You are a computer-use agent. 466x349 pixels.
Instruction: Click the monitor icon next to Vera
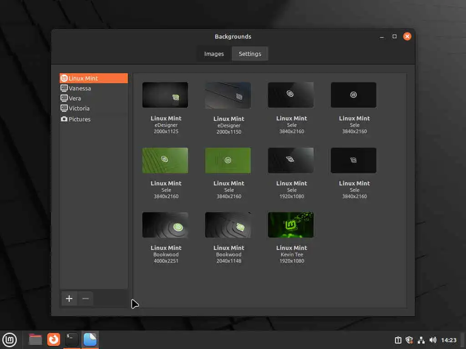click(x=64, y=98)
